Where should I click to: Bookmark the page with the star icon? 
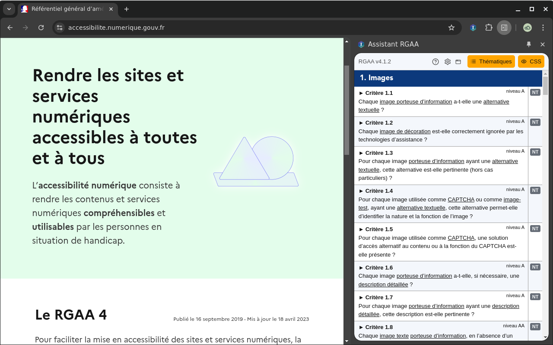451,27
